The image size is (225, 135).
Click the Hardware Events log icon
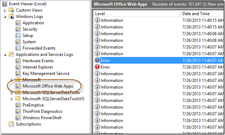[x=18, y=61]
